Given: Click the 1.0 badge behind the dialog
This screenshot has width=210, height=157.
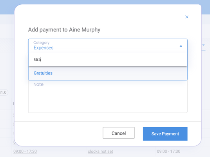Looking at the screenshot, I should point(4,93).
